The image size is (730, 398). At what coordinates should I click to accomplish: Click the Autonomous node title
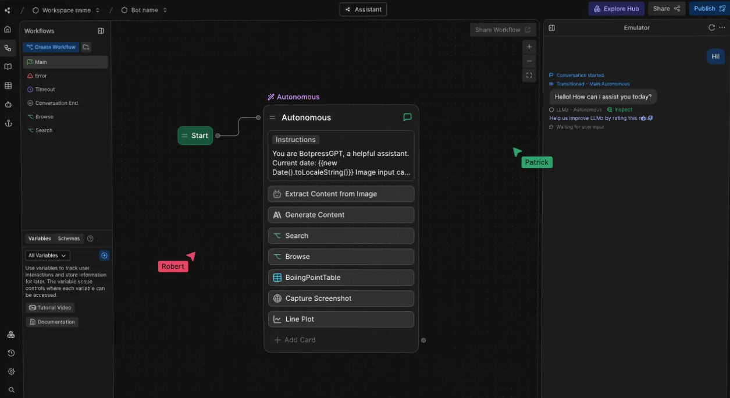pos(306,118)
